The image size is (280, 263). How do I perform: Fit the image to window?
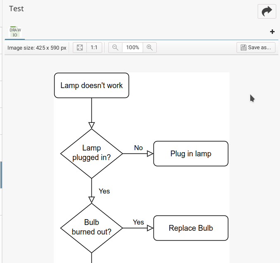click(x=80, y=48)
